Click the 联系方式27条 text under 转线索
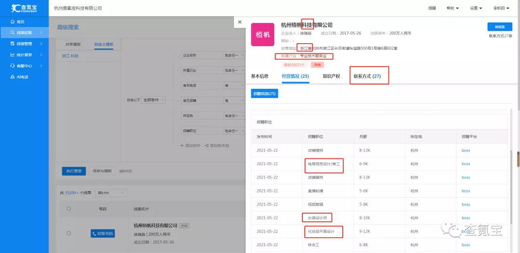Viewport: 520px width, 253px height. 500,36
